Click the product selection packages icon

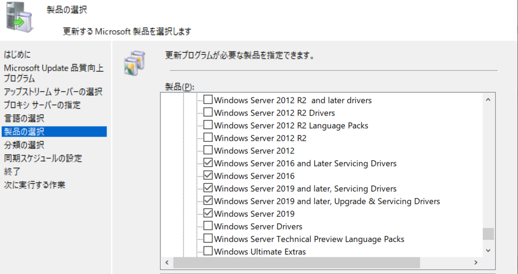[x=135, y=63]
